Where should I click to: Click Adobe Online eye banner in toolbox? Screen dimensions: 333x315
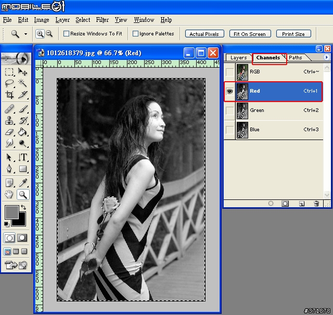point(16,58)
